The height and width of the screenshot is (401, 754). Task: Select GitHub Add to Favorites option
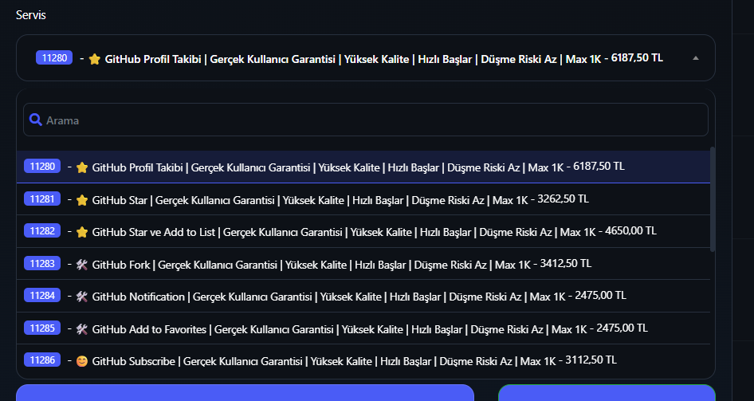pos(363,328)
